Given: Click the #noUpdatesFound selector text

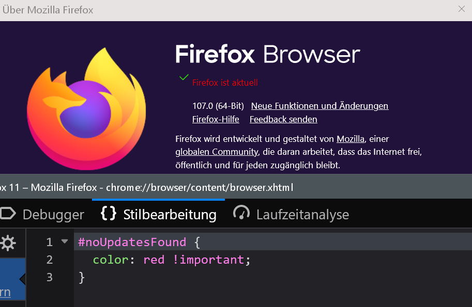Looking at the screenshot, I should coord(132,242).
